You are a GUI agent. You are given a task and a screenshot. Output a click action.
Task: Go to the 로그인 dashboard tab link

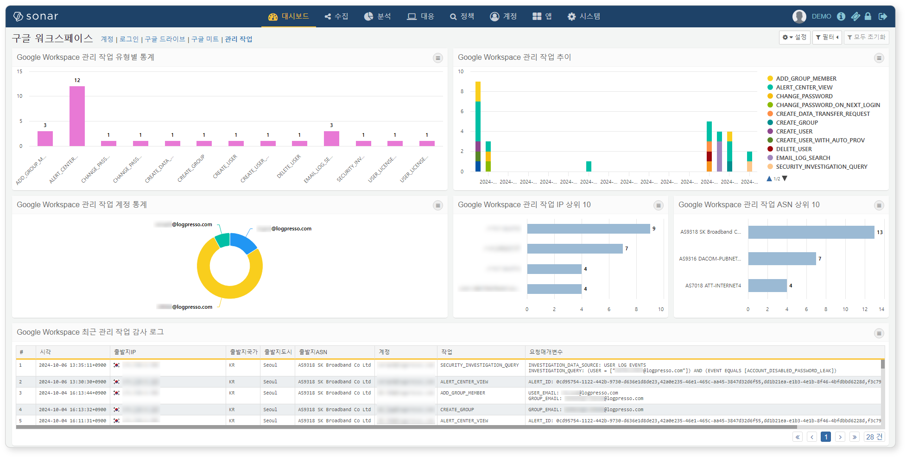(x=129, y=39)
